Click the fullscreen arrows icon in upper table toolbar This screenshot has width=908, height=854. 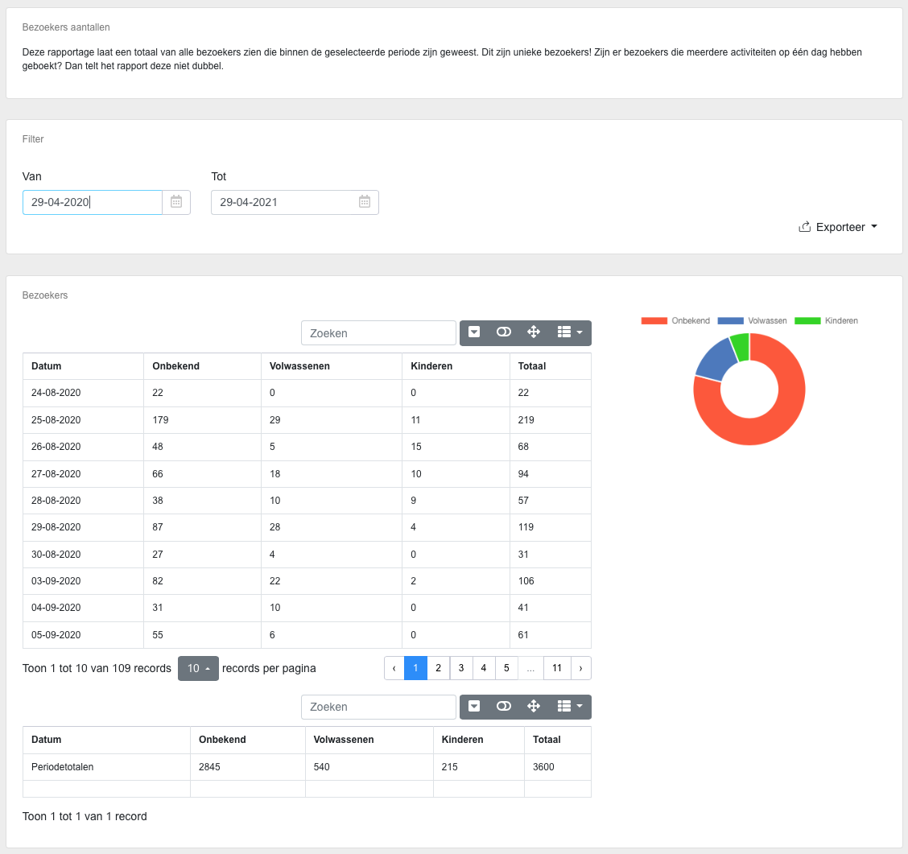pos(533,332)
